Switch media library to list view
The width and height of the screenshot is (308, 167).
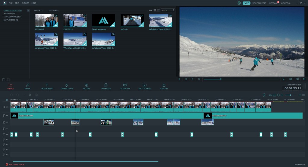point(155,11)
